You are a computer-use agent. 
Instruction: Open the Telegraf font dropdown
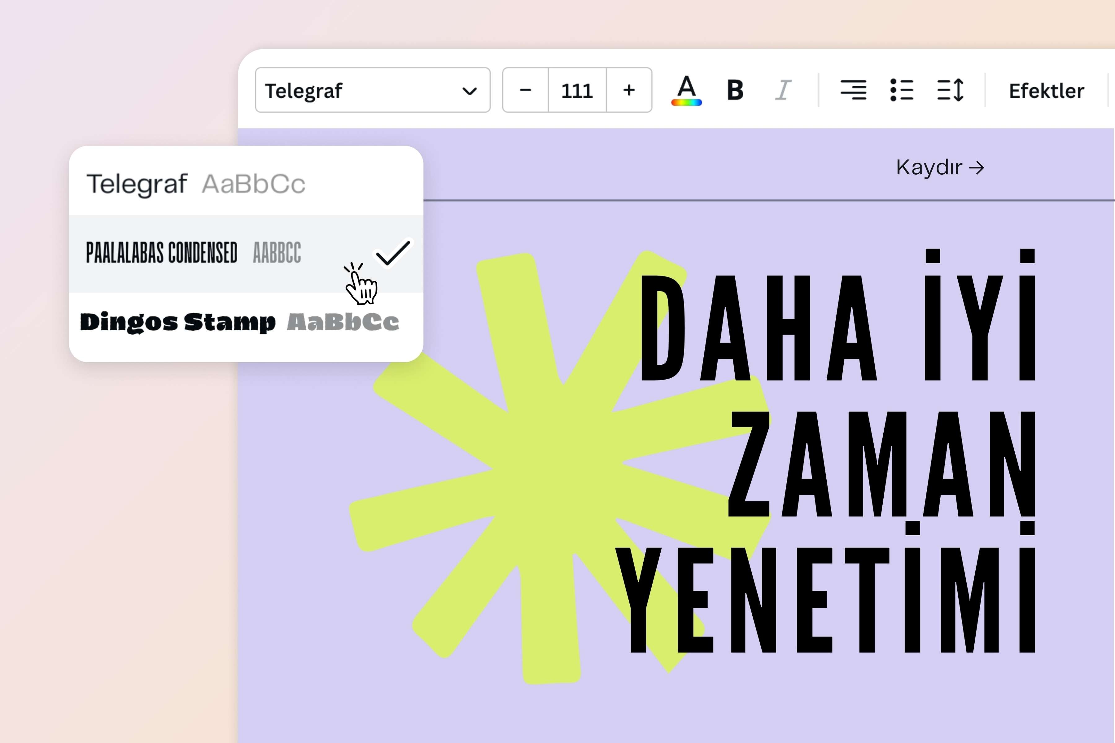373,90
